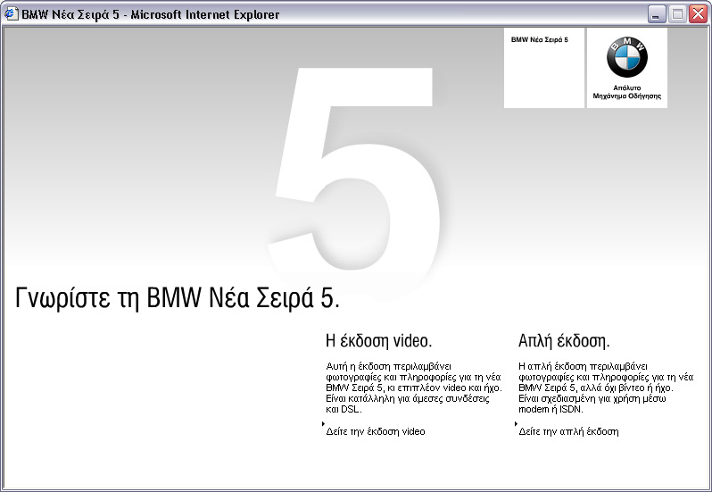The image size is (712, 492).
Task: Click the headline 'Γνωρίστε τη BMW Νέα Σειρά 5.'
Action: point(178,298)
